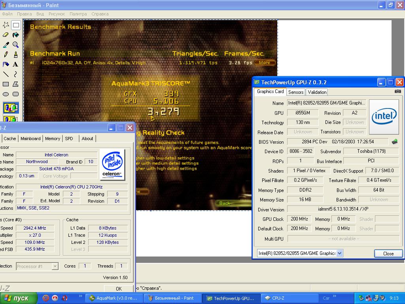Screen dimensions: 405x304
Task: Choose the straight Line tool
Action: coord(6,74)
